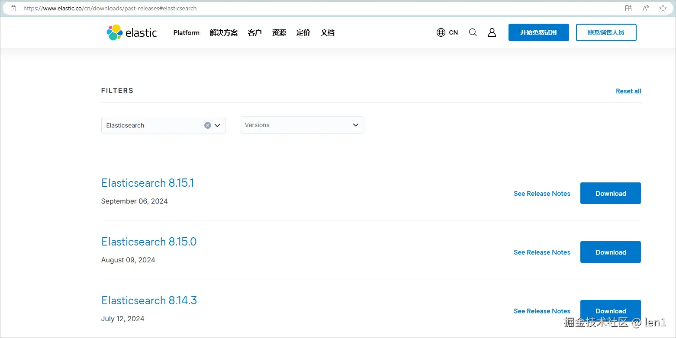Click the FILTERS heading
The height and width of the screenshot is (338, 676).
pos(117,90)
